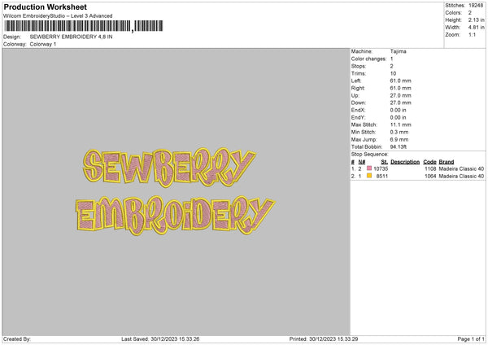Click 'Page 1 of 1' in footer

point(471,339)
